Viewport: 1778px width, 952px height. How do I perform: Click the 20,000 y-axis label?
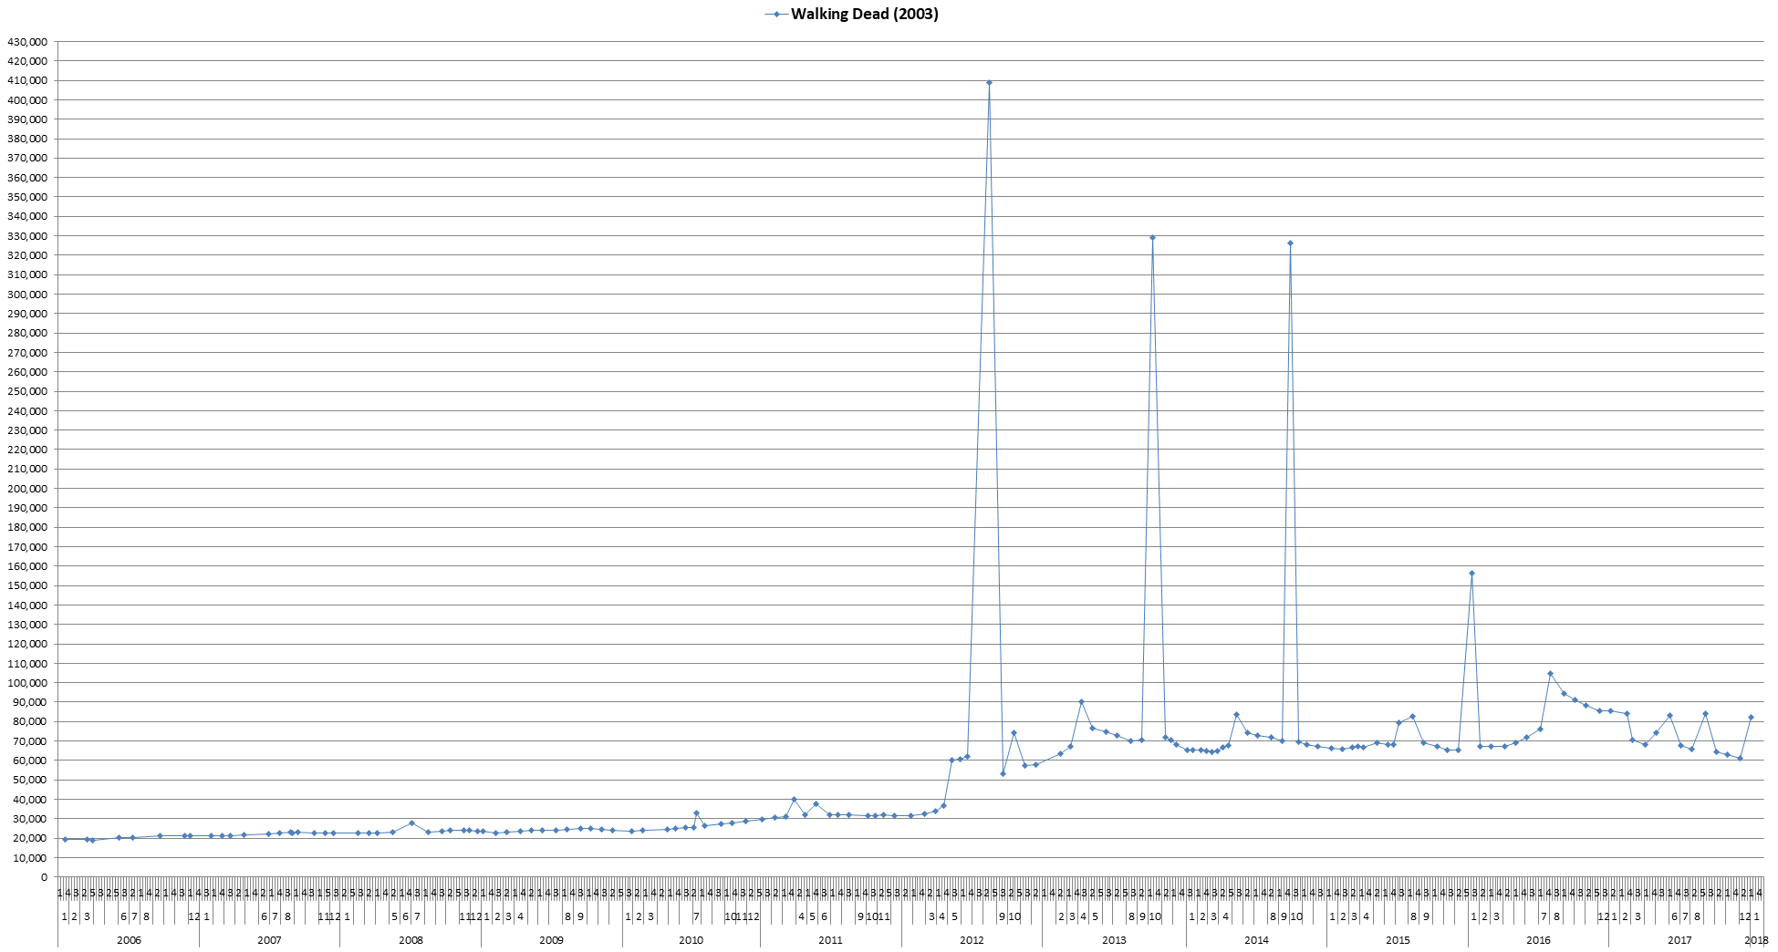29,838
